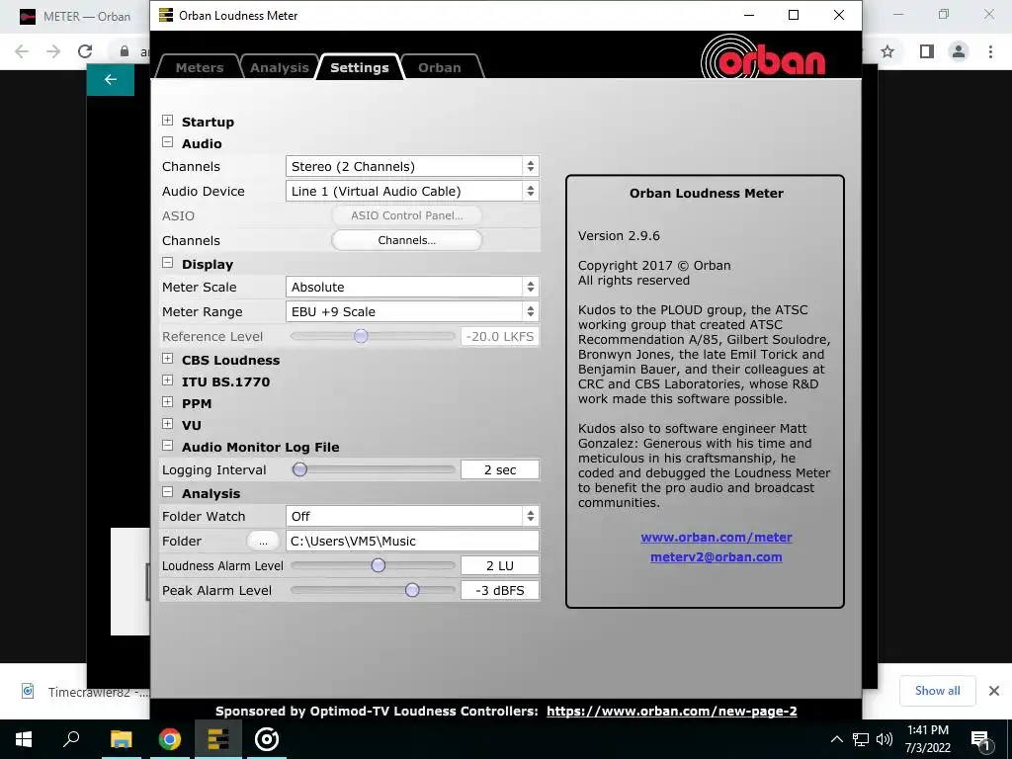This screenshot has width=1012, height=759.
Task: Open the Orban tab
Action: coord(440,67)
